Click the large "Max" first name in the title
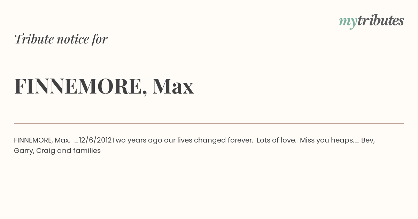 (173, 86)
